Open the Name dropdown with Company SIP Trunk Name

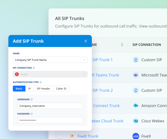point(50,60)
